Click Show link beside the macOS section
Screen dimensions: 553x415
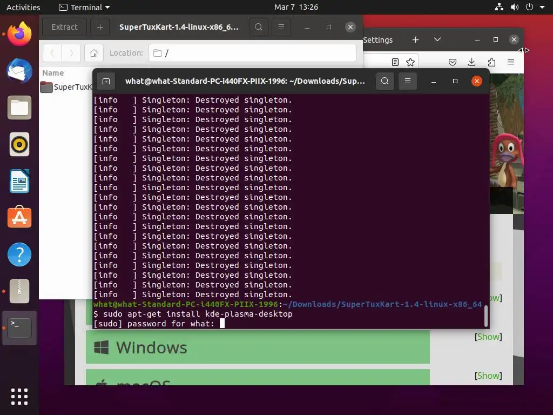(488, 376)
